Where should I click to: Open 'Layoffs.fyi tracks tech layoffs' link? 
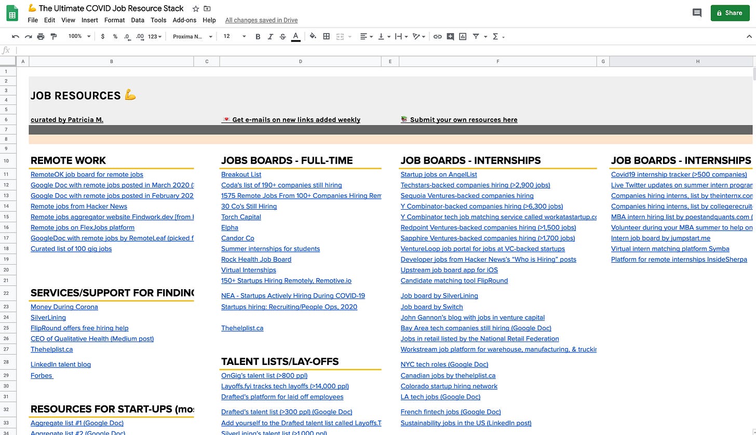[x=285, y=386]
